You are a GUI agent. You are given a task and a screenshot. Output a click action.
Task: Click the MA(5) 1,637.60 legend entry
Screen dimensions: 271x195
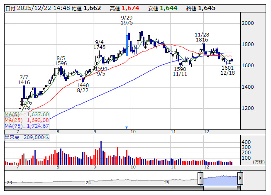(27, 115)
